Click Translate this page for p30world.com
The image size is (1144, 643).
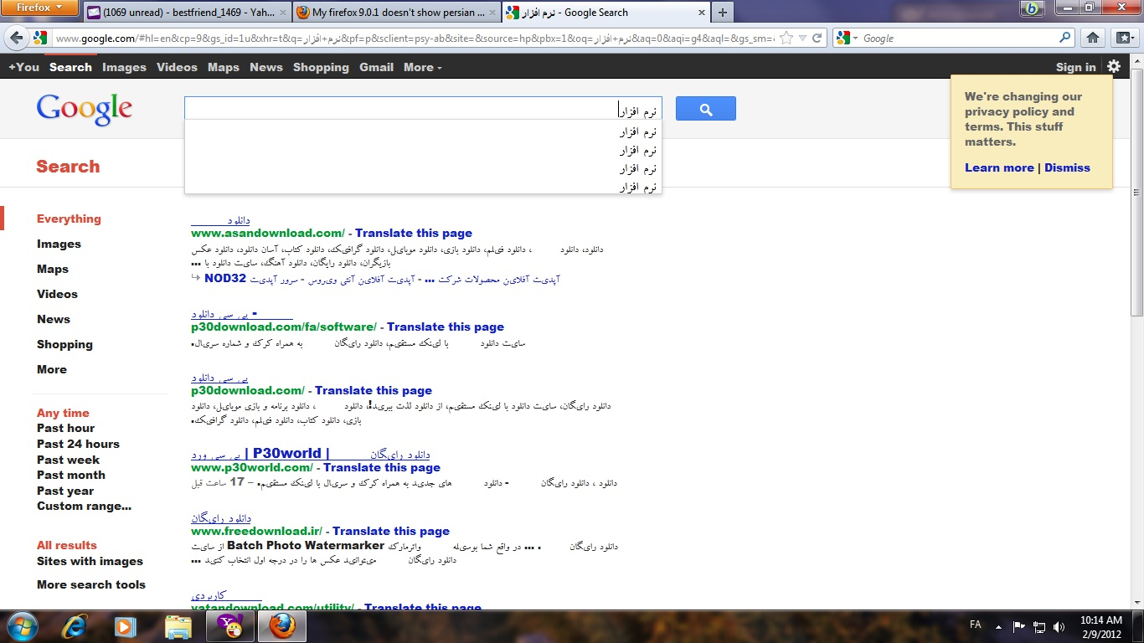[382, 467]
